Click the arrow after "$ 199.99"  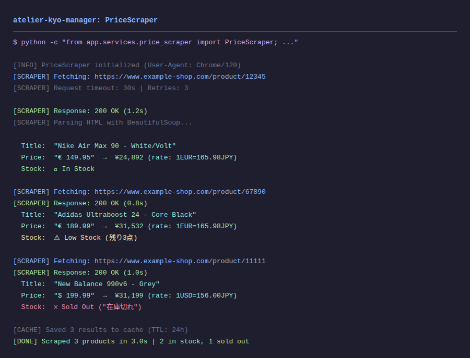(104, 296)
